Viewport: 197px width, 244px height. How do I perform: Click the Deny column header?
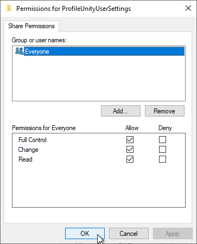(x=165, y=128)
